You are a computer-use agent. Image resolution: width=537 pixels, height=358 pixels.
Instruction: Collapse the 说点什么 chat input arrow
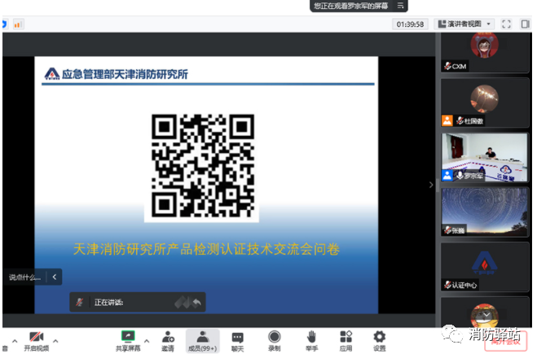[54, 277]
